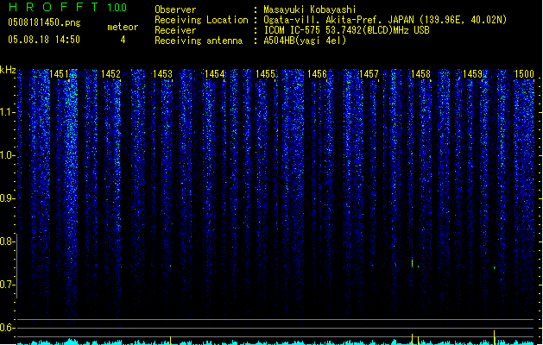
Task: Click the meteor count value 4
Action: click(123, 40)
